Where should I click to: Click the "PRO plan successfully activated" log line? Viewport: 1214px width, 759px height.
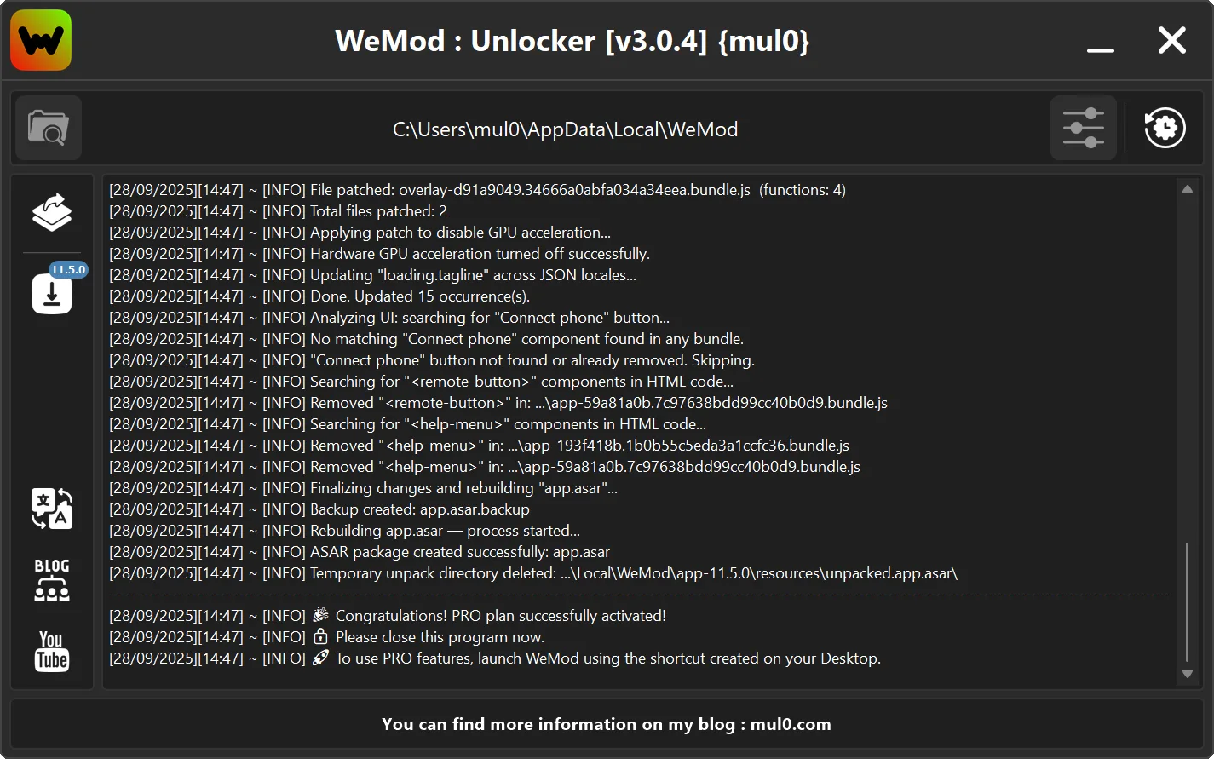pyautogui.click(x=500, y=616)
